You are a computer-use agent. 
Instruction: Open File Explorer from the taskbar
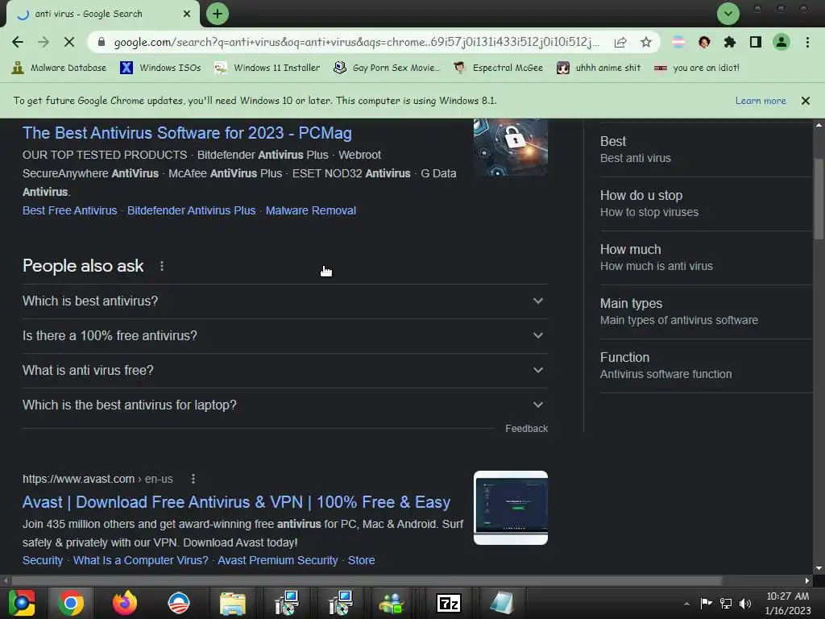tap(233, 603)
